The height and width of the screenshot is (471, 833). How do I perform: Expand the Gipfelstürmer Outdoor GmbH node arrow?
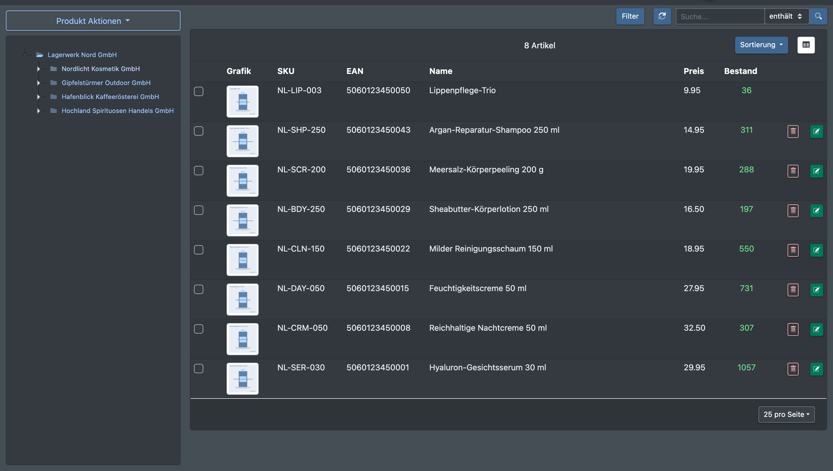38,83
